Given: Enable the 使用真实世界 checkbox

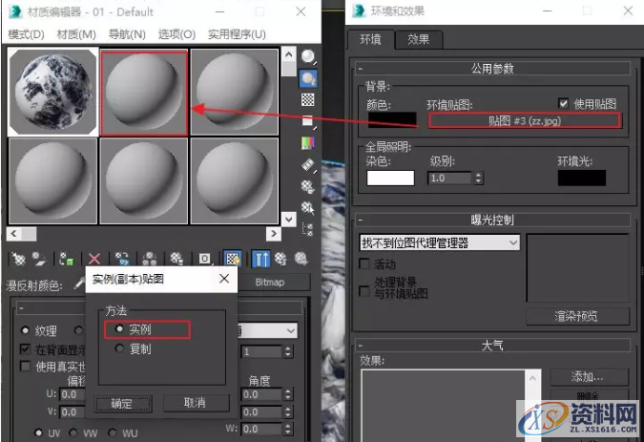Looking at the screenshot, I should tap(25, 366).
